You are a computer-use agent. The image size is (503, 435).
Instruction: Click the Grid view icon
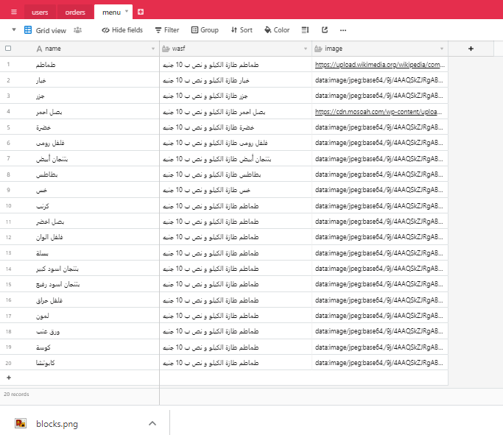28,30
